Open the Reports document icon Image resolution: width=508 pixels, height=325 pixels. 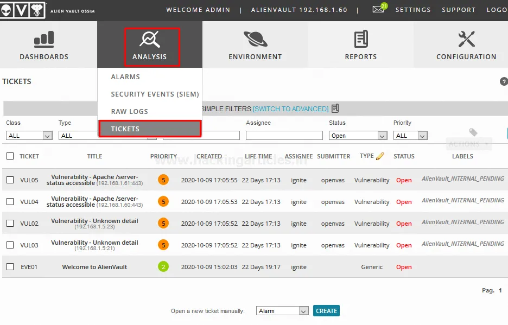360,39
